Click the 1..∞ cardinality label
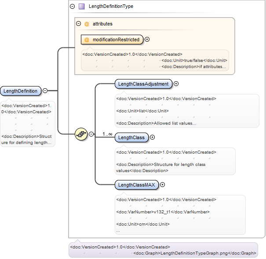Screen dimensions: 266x259 [x=107, y=134]
